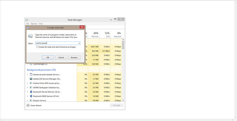The height and width of the screenshot is (121, 237).
Task: Click the outer page scrollbar down arrow
Action: point(236,117)
